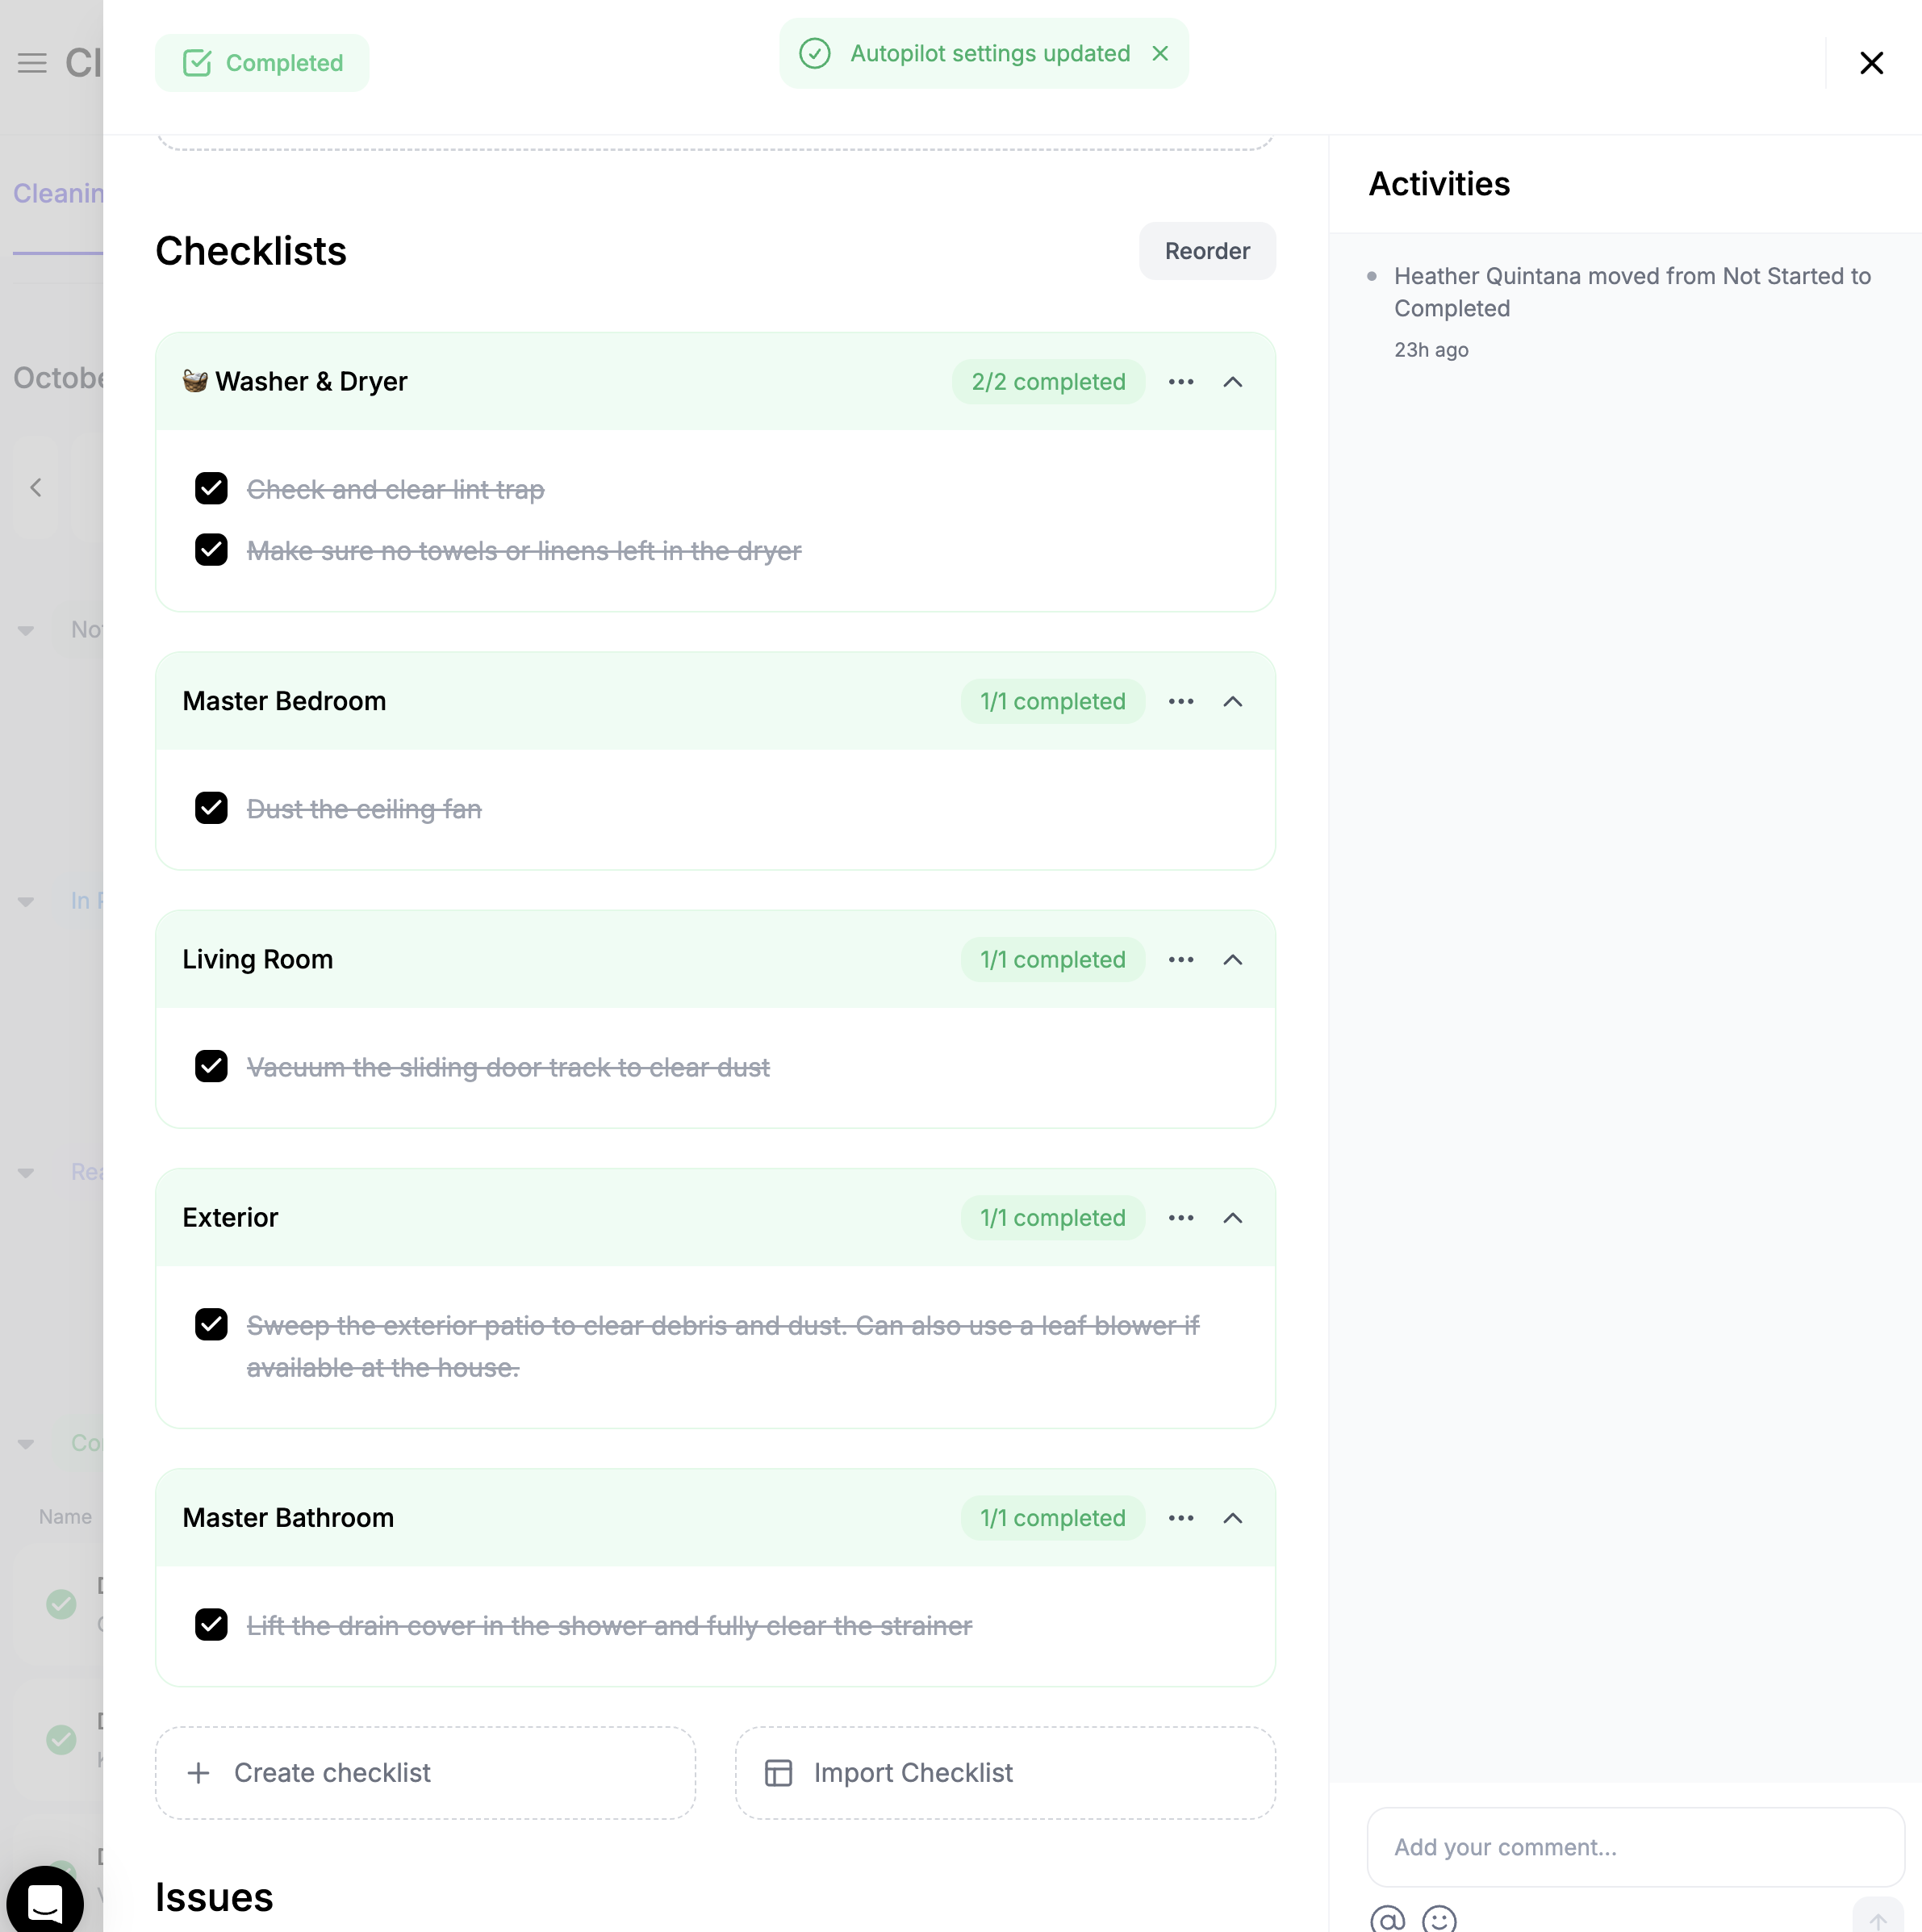This screenshot has width=1922, height=1932.
Task: Collapse the Living Room checklist
Action: pyautogui.click(x=1233, y=960)
